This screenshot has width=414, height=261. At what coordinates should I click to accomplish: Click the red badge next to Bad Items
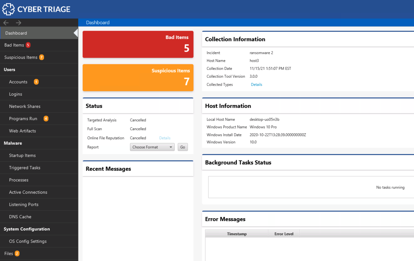tap(28, 45)
